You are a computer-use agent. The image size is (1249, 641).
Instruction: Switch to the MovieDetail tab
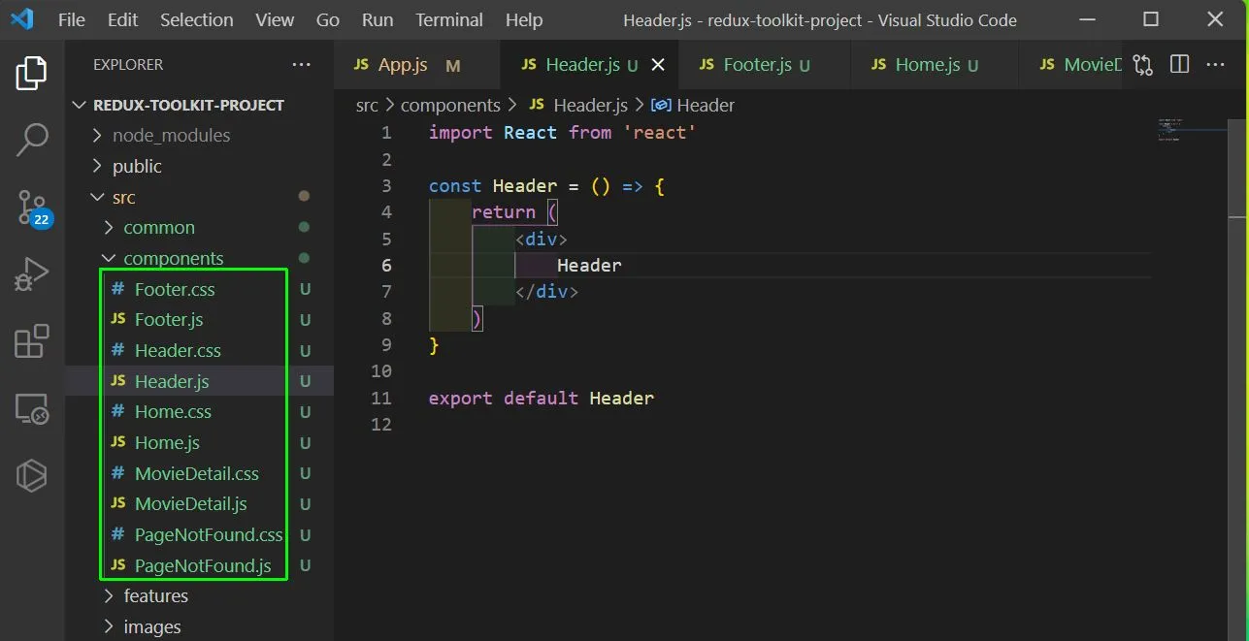[x=1070, y=65]
